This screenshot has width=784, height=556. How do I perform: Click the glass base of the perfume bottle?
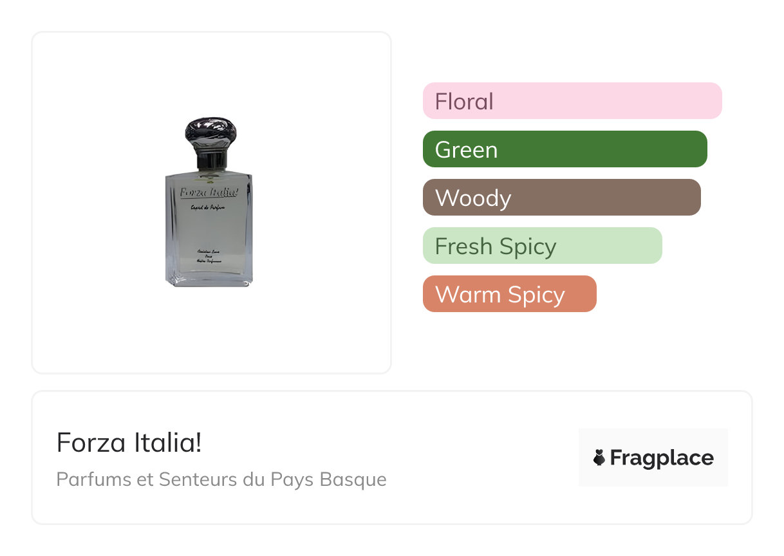tap(209, 278)
